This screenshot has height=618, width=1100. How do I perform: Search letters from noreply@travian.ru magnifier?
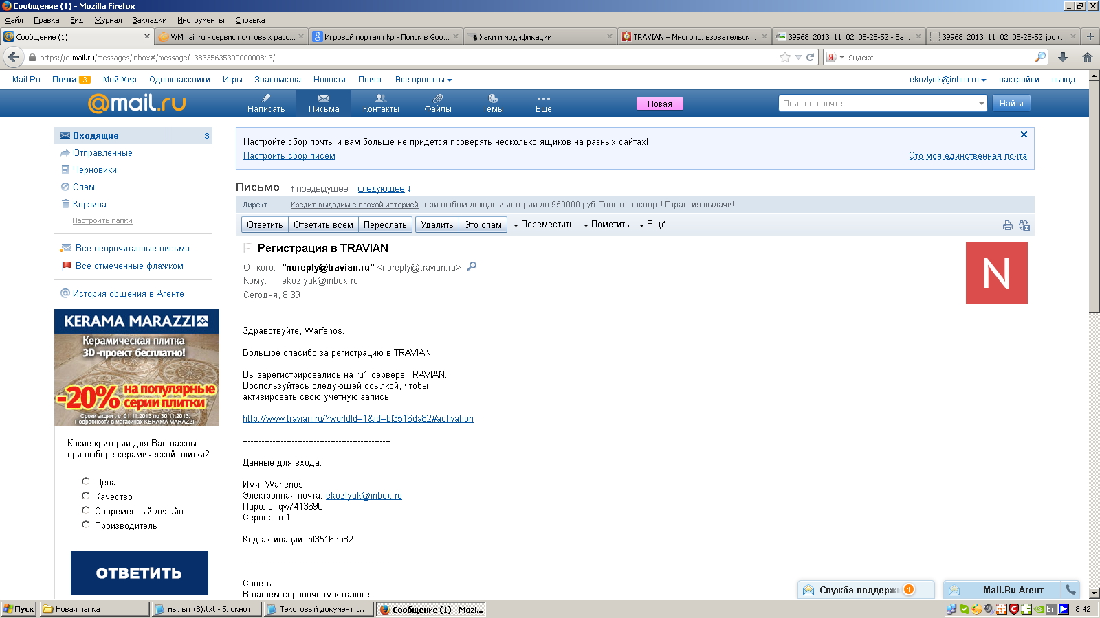coord(472,266)
